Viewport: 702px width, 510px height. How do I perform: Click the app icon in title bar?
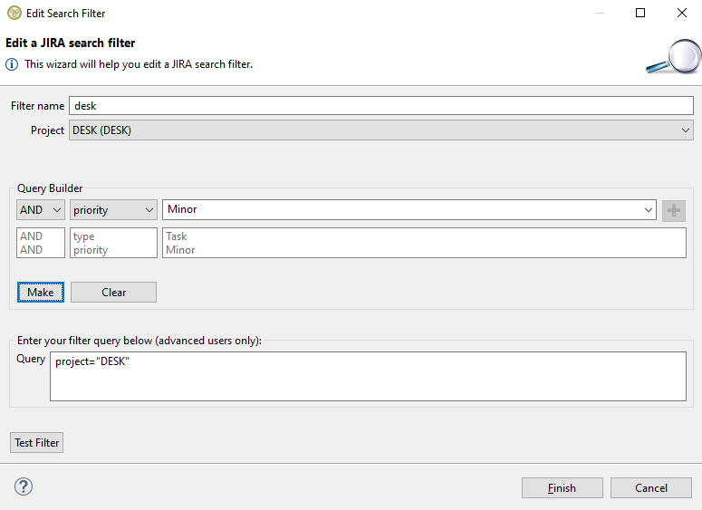point(14,14)
